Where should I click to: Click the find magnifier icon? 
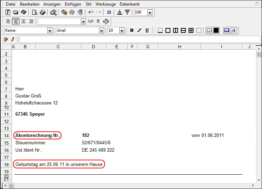pyautogui.click(x=53, y=13)
